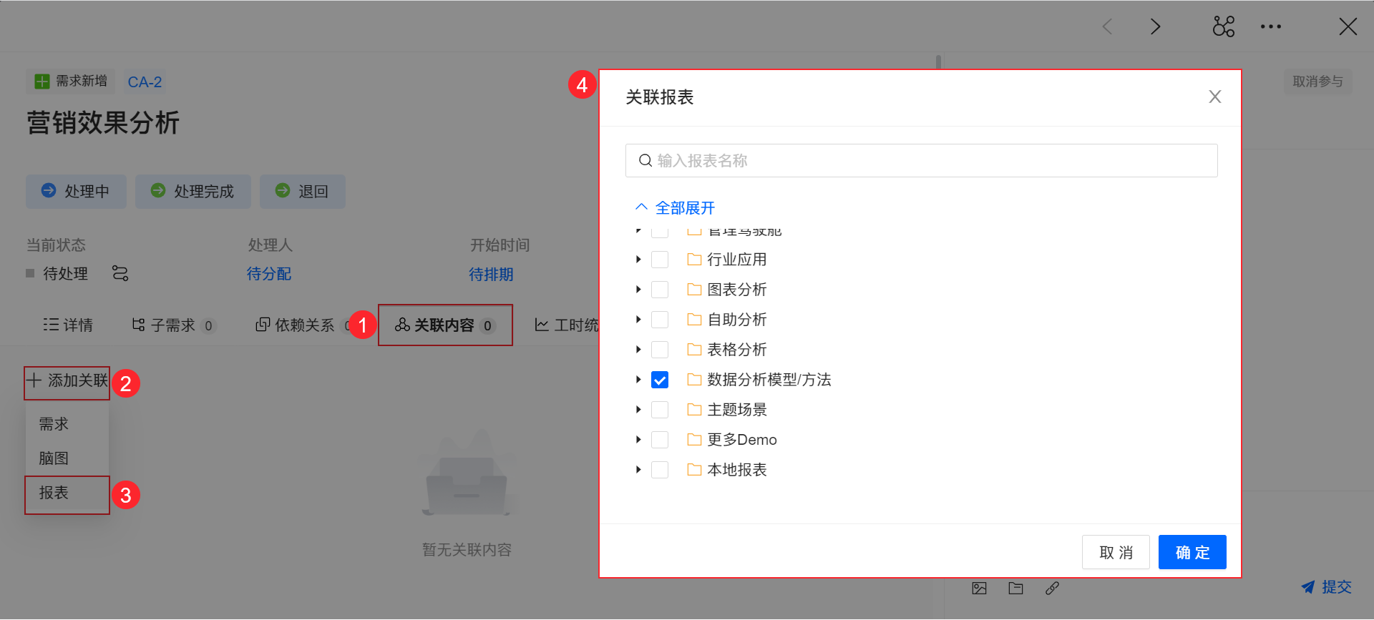Click the 待处理 current status value
This screenshot has height=620, width=1374.
click(x=65, y=274)
